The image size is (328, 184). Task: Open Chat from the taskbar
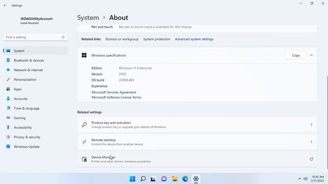(164, 179)
